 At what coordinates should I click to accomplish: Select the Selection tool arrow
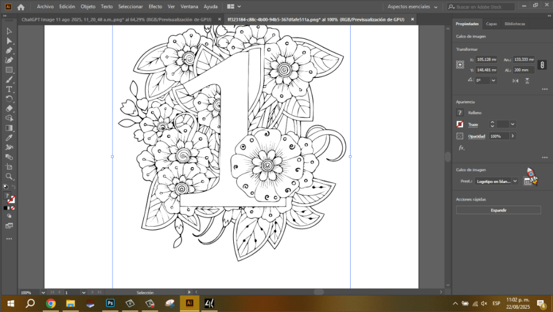[9, 31]
